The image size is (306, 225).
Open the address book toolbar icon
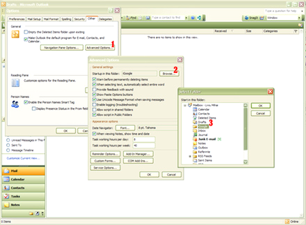[148, 18]
